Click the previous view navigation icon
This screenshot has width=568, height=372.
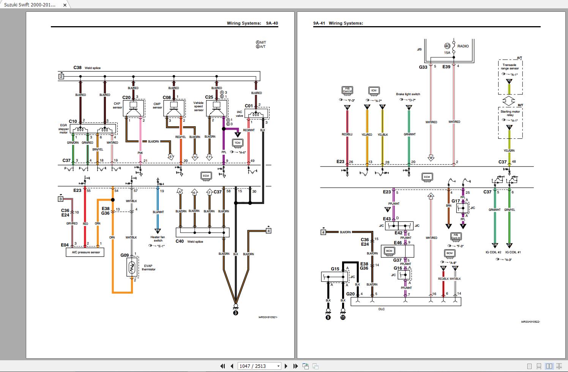pos(306,366)
